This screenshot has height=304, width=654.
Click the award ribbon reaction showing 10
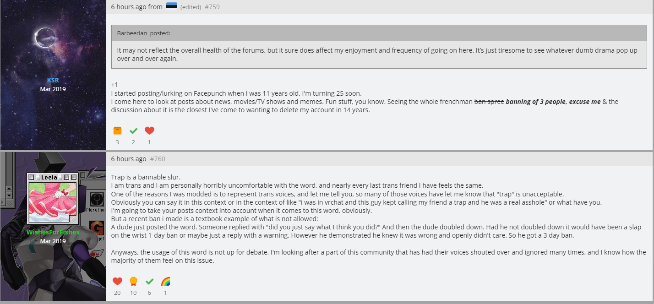(133, 281)
